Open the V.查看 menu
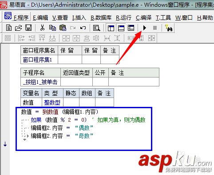 tap(60, 18)
